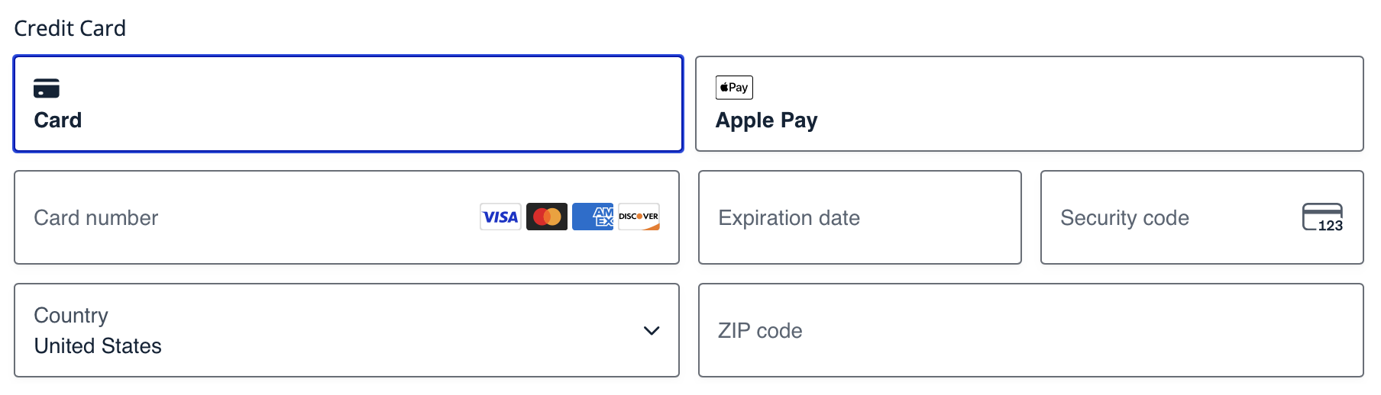Focus the Security code field

[x=1202, y=217]
